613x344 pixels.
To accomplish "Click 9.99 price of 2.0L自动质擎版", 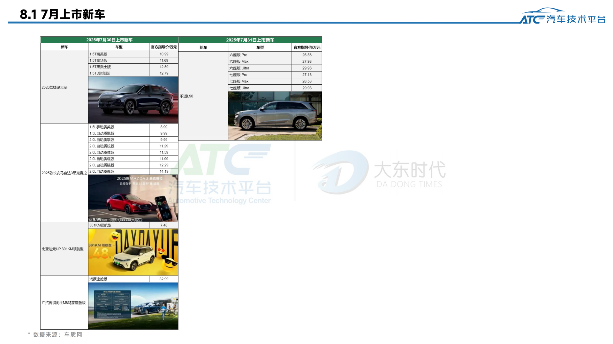I will [x=164, y=140].
